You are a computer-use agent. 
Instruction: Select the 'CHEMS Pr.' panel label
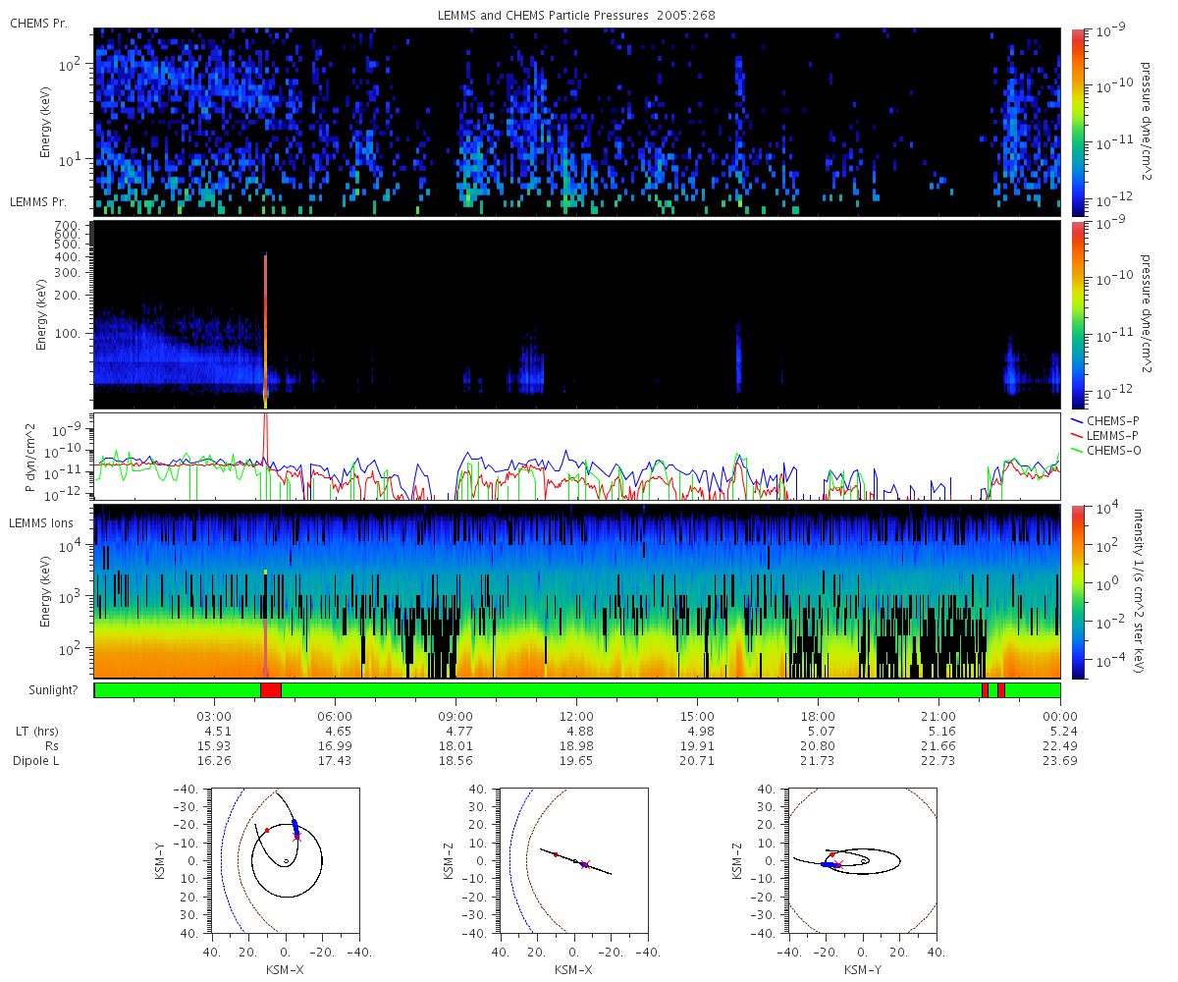coord(38,23)
